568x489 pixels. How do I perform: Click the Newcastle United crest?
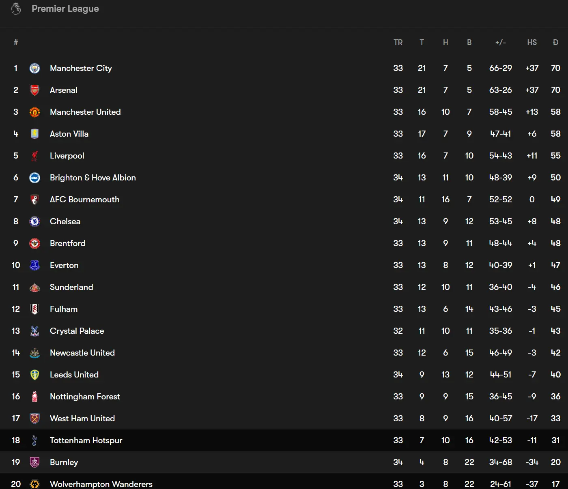pyautogui.click(x=35, y=353)
